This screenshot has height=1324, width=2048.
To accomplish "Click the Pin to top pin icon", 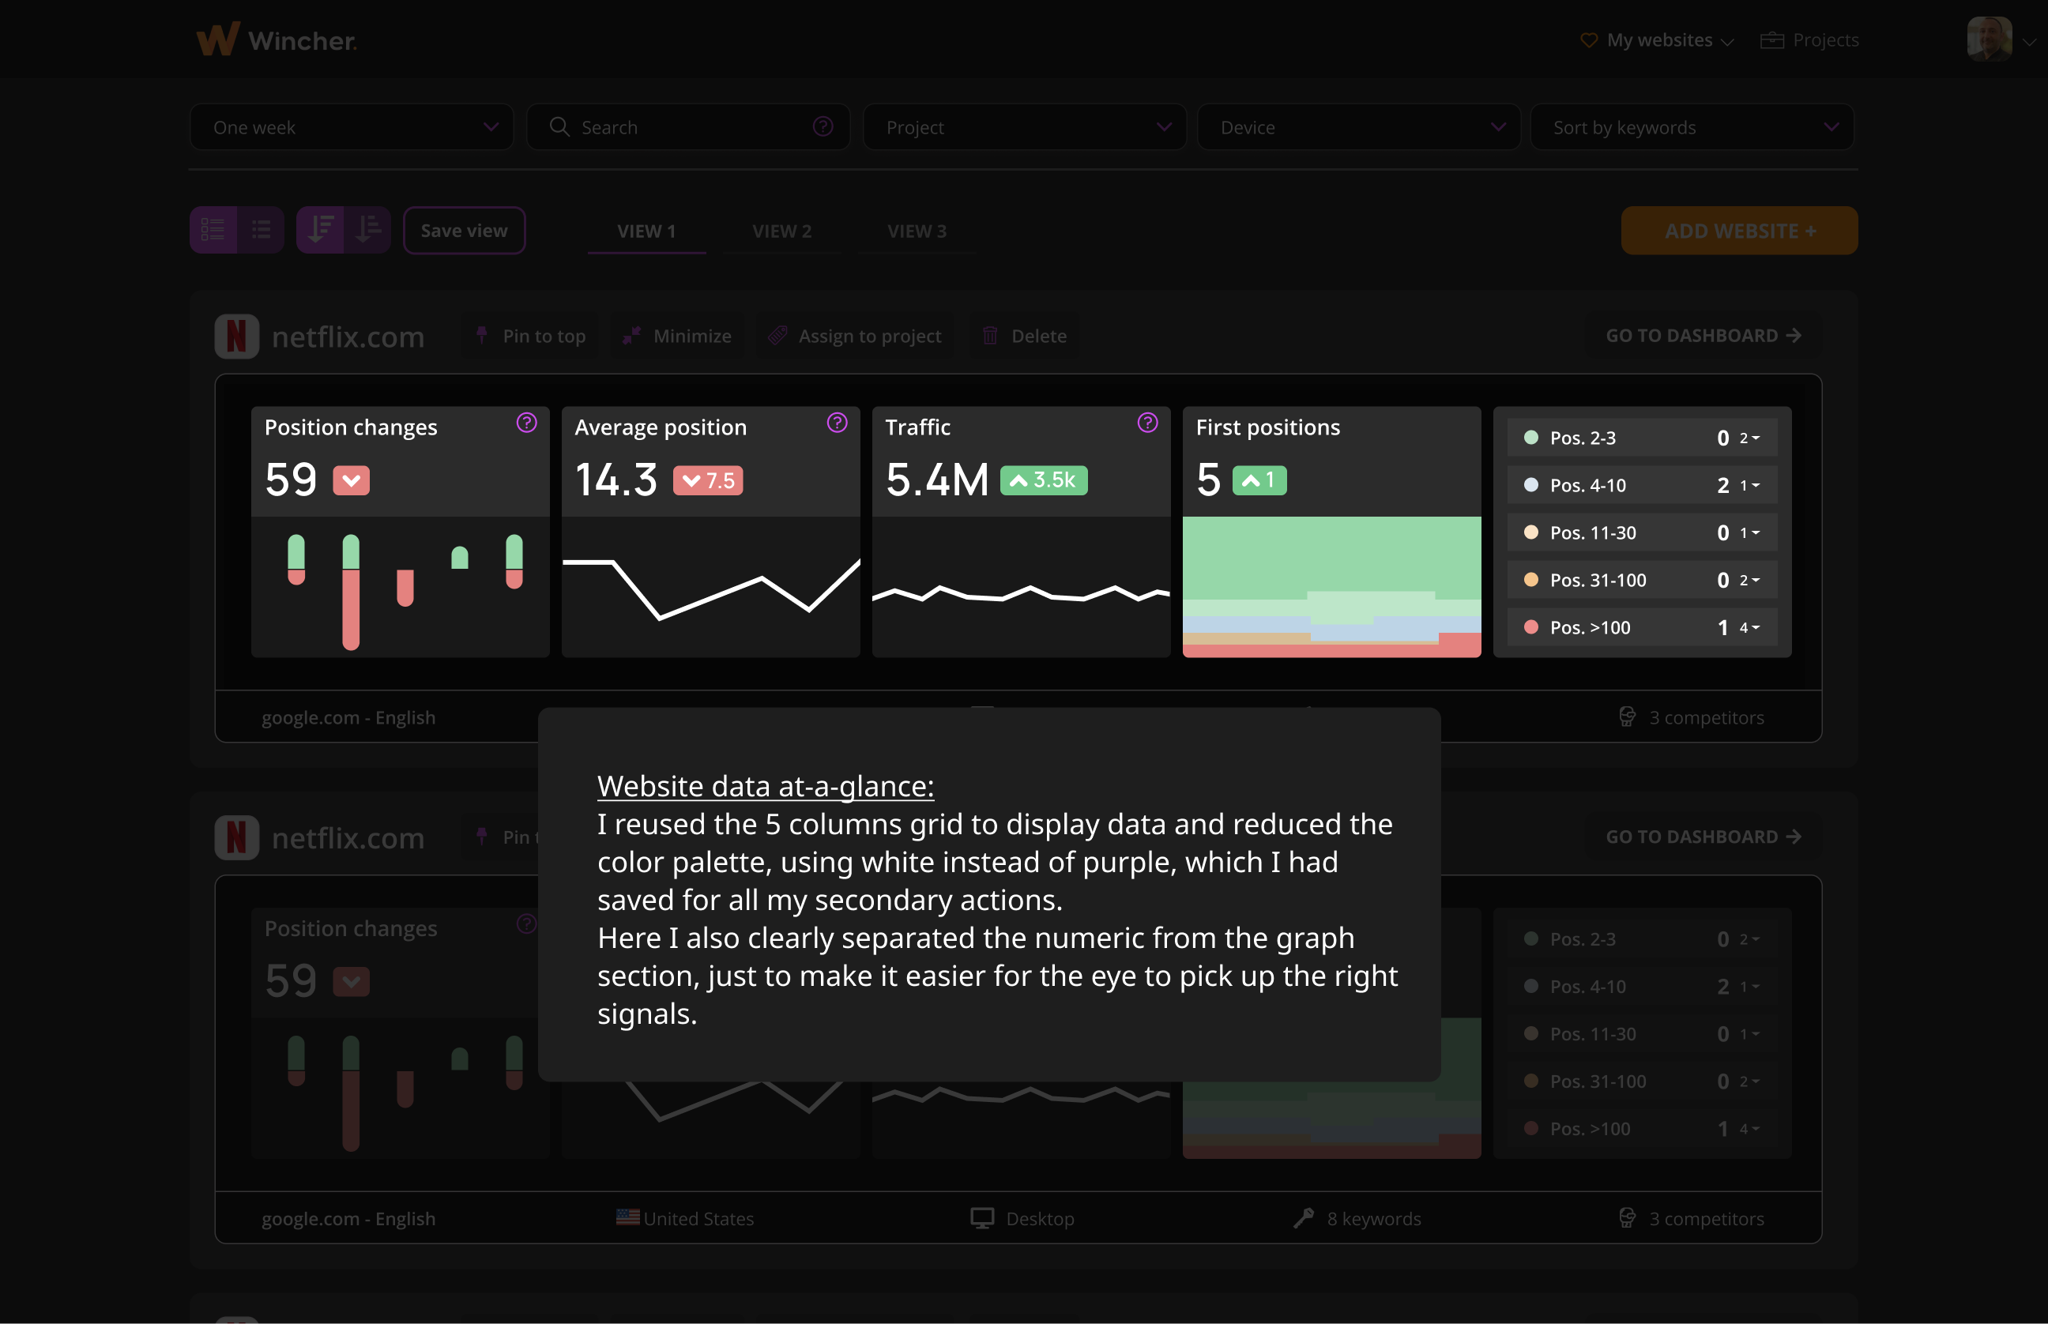I will [481, 335].
